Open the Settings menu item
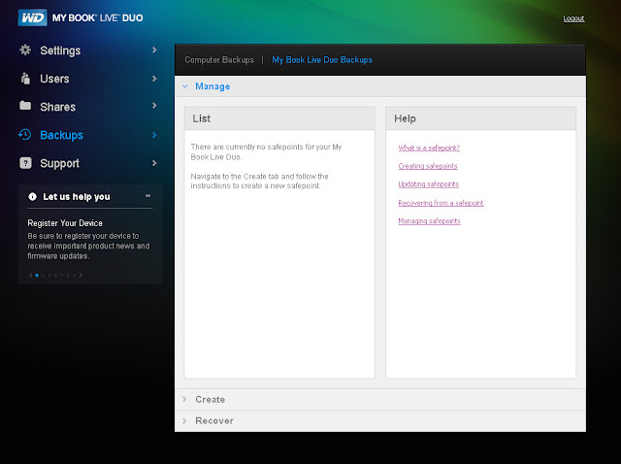The width and height of the screenshot is (621, 464). tap(60, 50)
